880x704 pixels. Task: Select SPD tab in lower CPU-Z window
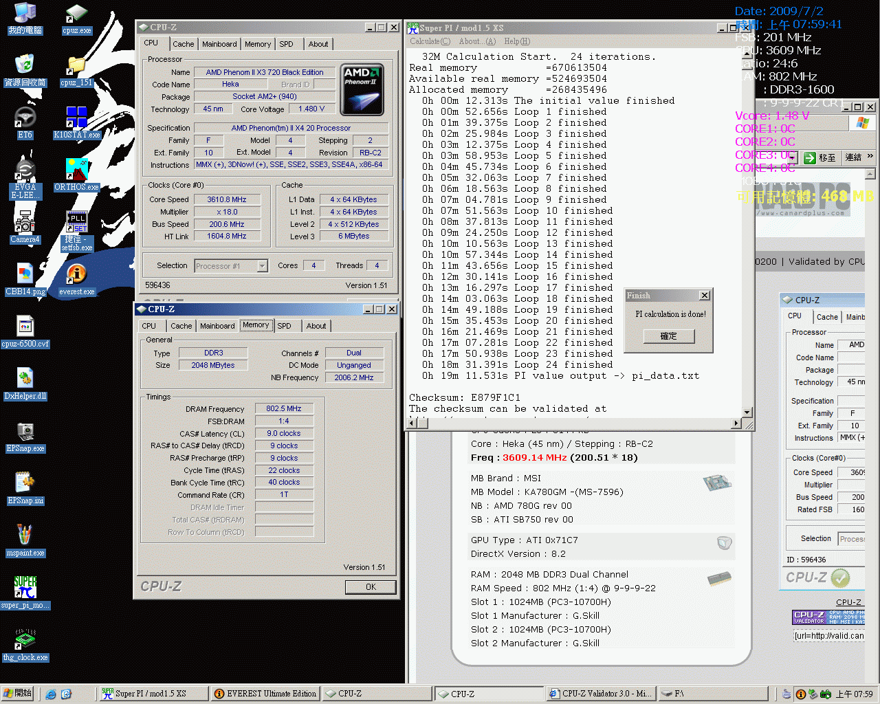285,326
